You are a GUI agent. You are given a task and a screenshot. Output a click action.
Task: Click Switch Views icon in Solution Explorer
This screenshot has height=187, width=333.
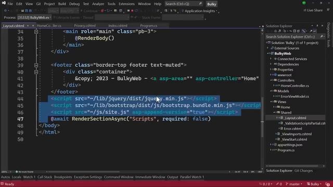279,31
